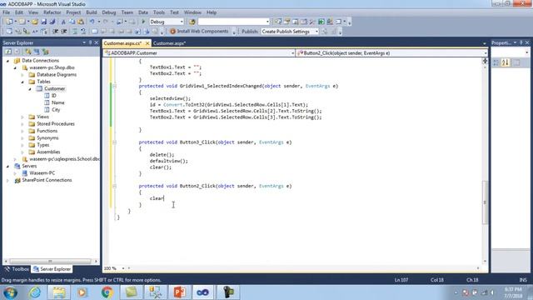Open the Refactor menu
The width and height of the screenshot is (533, 300).
52,12
